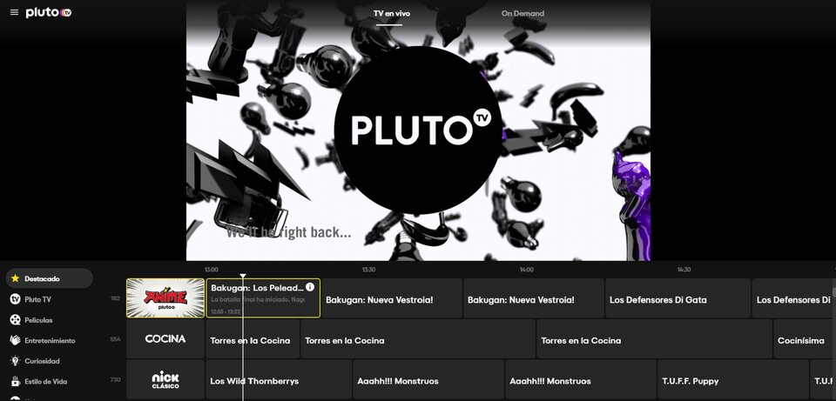Click the video player showing Pluto TV
The image size is (836, 401).
pos(418,130)
